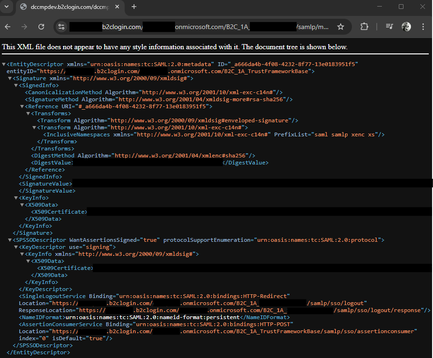Collapse the X509Data element under KeyInfo

coord(22,205)
